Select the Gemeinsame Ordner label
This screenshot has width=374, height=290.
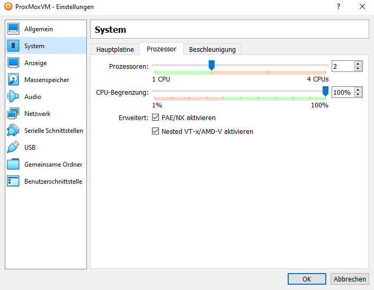point(53,165)
